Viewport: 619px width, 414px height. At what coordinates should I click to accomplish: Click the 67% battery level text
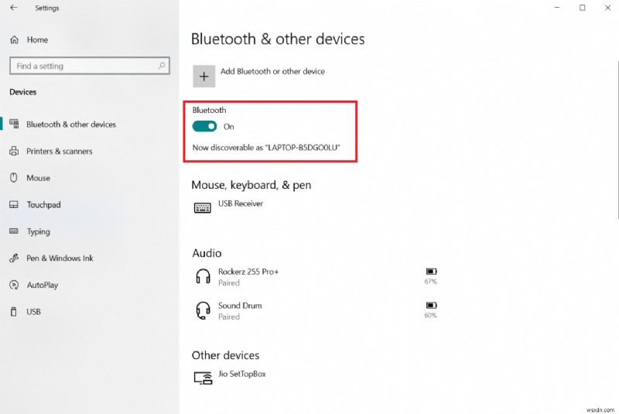click(x=431, y=282)
